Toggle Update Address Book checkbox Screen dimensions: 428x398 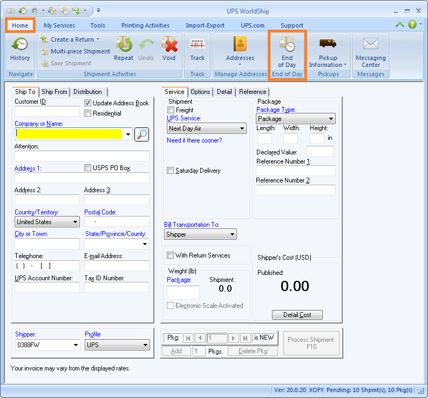coord(87,103)
